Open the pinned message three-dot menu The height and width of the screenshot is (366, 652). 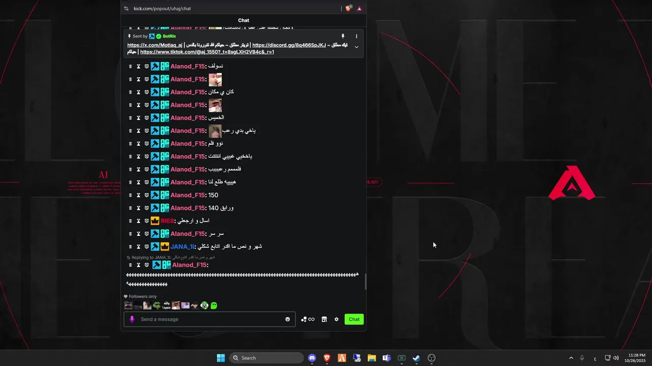pyautogui.click(x=356, y=37)
